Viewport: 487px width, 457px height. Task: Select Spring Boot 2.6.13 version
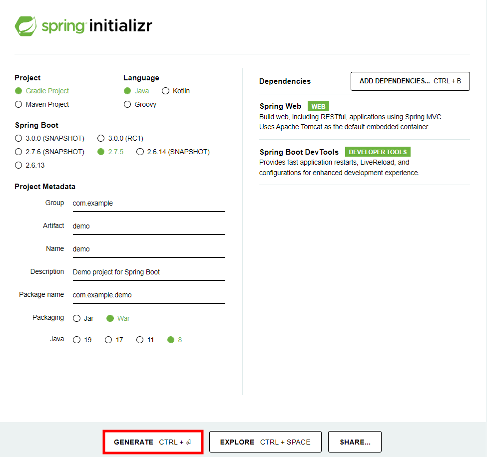pyautogui.click(x=18, y=165)
